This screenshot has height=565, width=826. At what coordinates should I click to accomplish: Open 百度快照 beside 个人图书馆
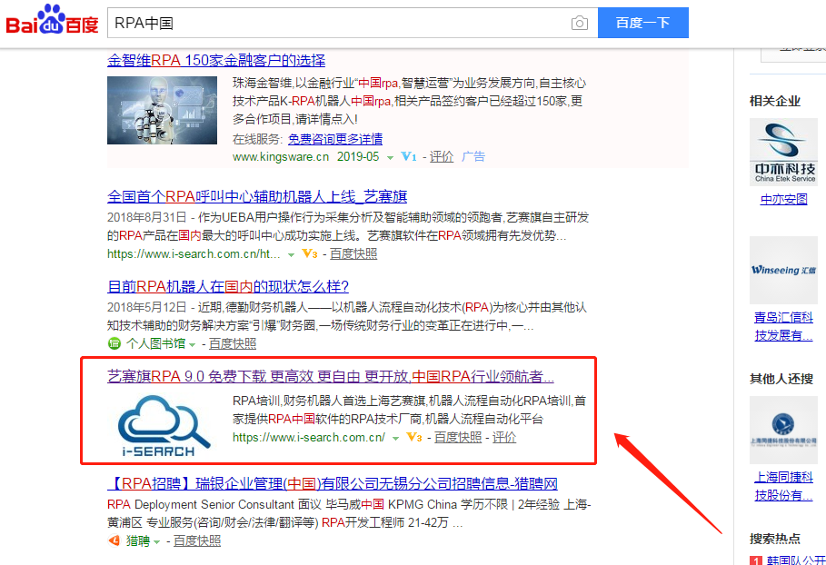click(x=233, y=344)
